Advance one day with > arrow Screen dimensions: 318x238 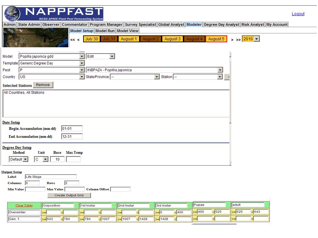[x=232, y=40]
